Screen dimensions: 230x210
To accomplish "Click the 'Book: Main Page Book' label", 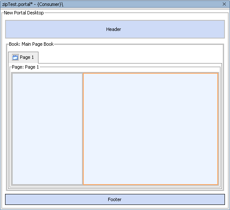I will pyautogui.click(x=31, y=44).
